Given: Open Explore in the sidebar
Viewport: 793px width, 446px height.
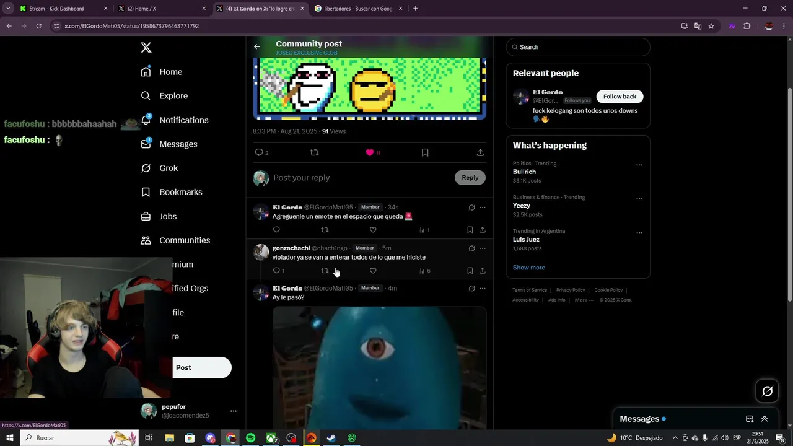Looking at the screenshot, I should [164, 96].
